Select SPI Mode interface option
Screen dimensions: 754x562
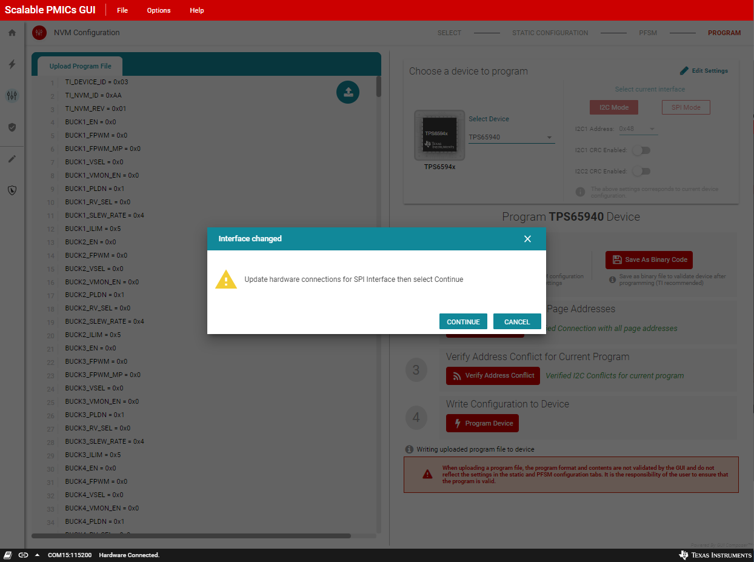click(686, 107)
